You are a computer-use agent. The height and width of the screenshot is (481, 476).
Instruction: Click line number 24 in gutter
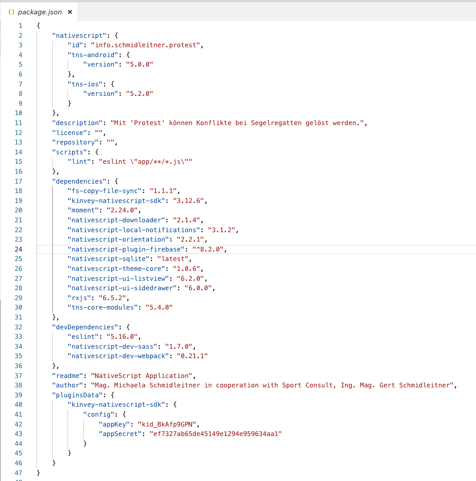(x=18, y=249)
